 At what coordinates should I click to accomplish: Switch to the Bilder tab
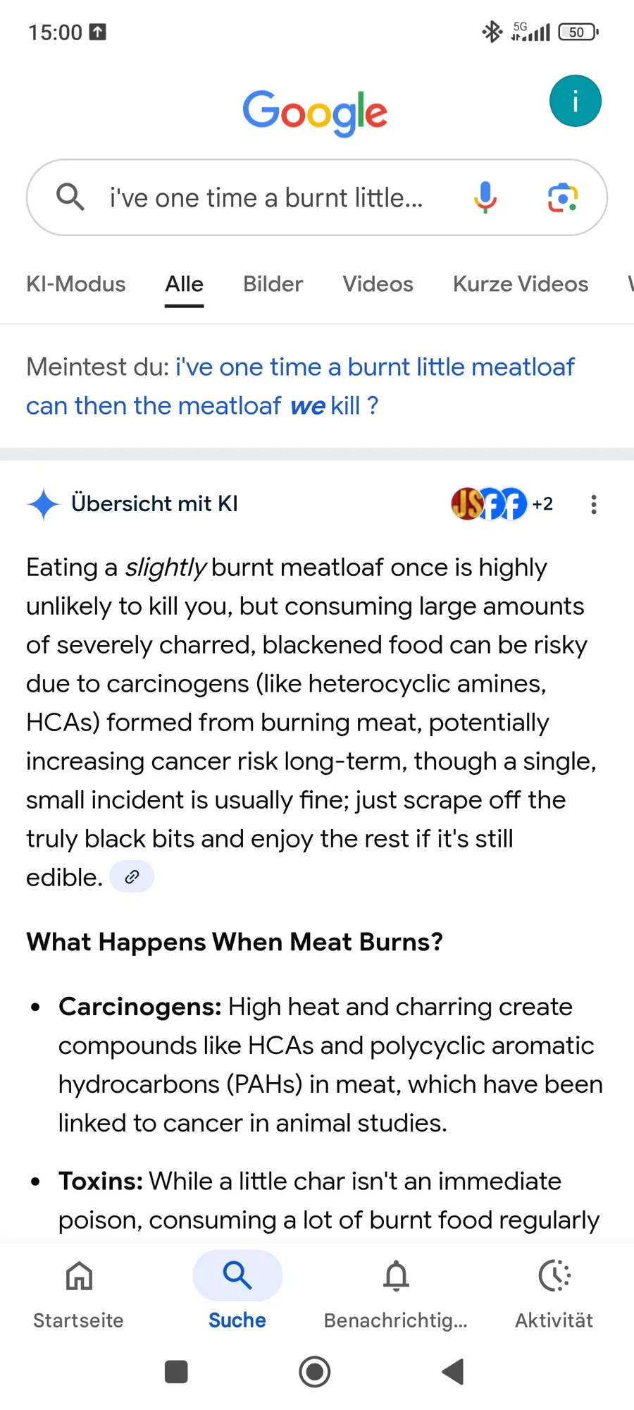pos(273,284)
